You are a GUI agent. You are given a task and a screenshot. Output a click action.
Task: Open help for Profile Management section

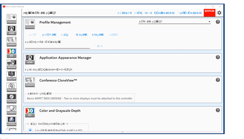tap(218, 22)
